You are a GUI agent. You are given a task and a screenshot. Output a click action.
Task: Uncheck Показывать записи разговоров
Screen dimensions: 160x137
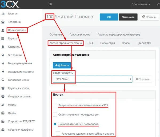pos(55,124)
